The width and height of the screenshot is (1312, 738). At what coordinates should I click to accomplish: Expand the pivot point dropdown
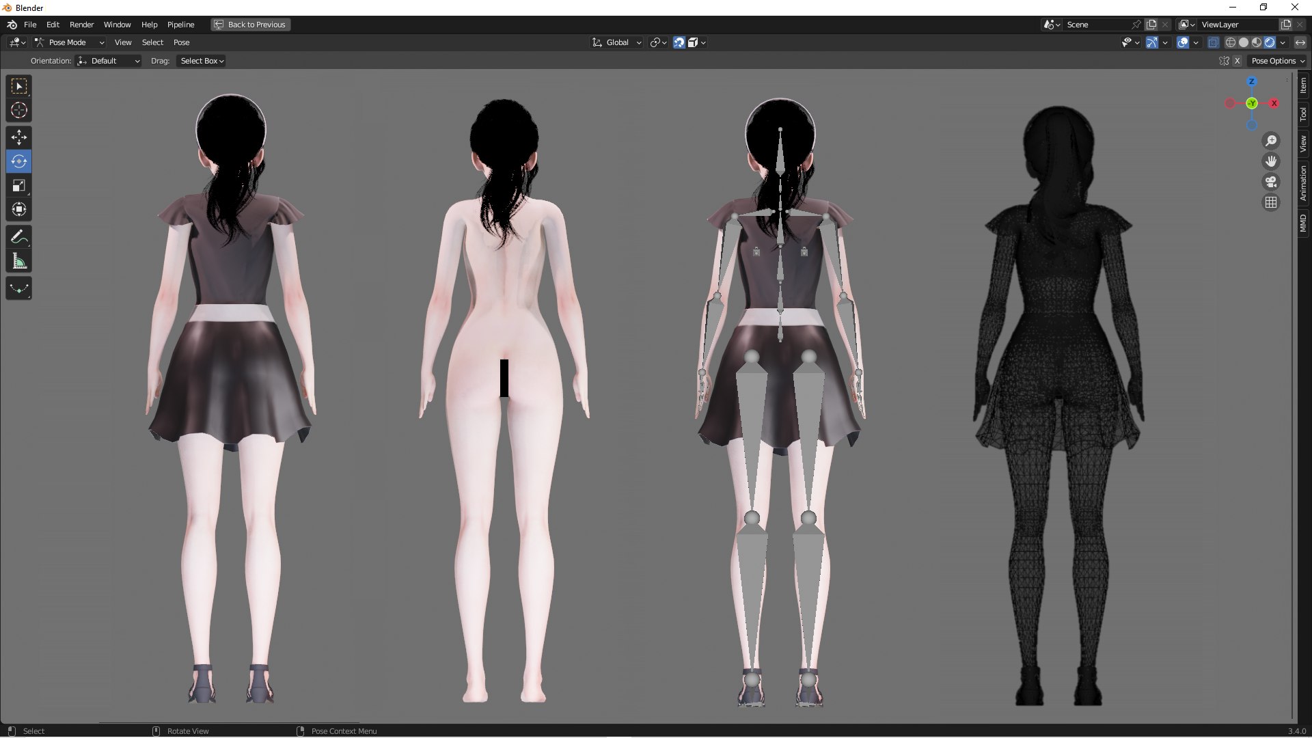tap(659, 42)
